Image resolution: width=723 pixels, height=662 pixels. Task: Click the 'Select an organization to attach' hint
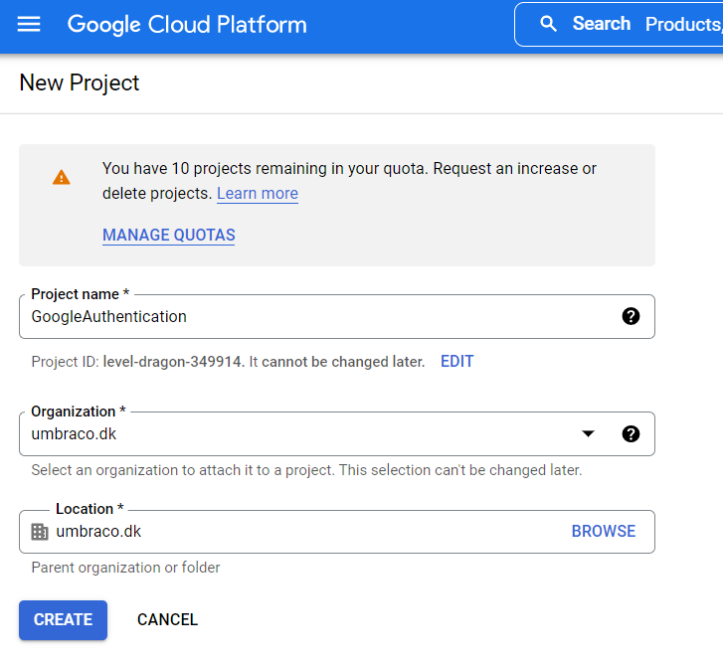306,470
